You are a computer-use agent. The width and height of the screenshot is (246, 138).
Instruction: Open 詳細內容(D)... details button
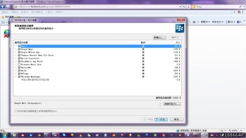[x=172, y=104]
